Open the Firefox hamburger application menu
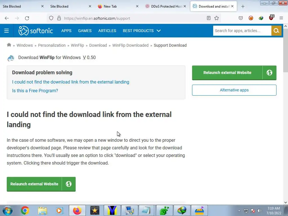Viewport: 288px width, 216px height. pos(281,18)
